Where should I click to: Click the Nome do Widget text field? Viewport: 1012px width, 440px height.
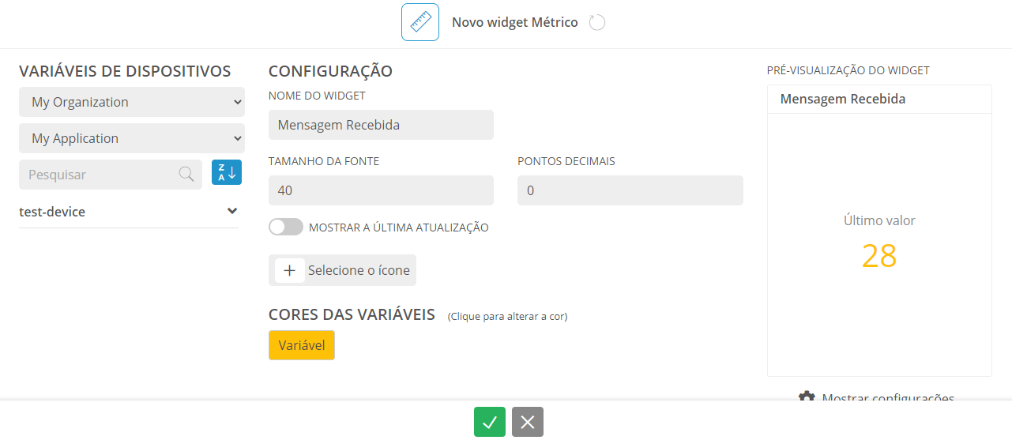coord(381,125)
